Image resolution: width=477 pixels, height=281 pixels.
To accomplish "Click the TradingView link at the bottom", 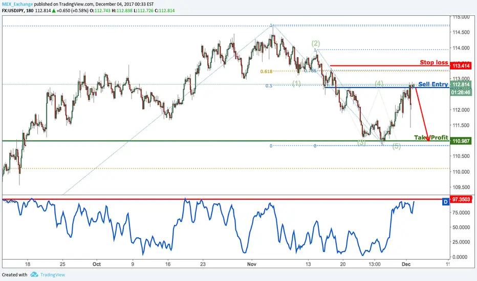I will [x=53, y=275].
